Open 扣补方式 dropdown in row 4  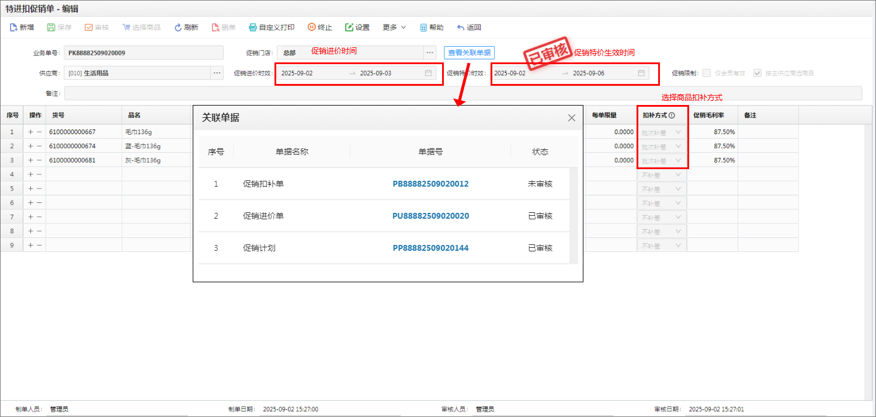tap(662, 174)
